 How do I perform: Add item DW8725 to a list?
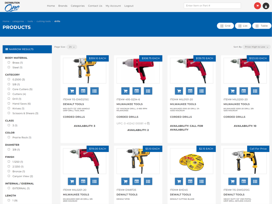148,181
